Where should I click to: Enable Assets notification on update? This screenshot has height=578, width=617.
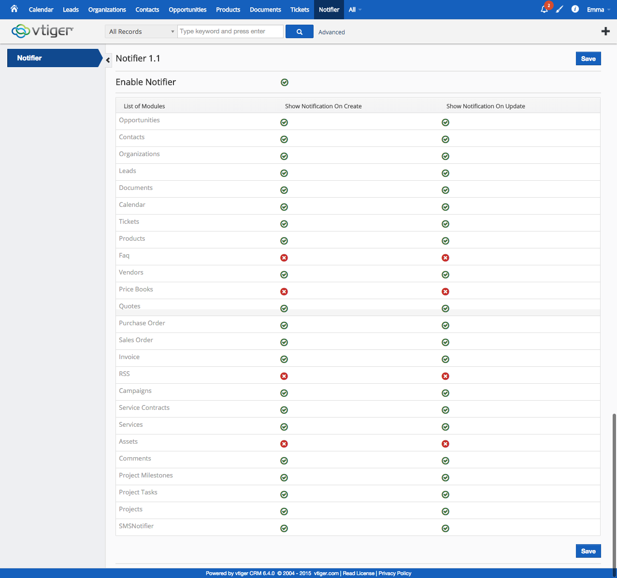pyautogui.click(x=445, y=444)
